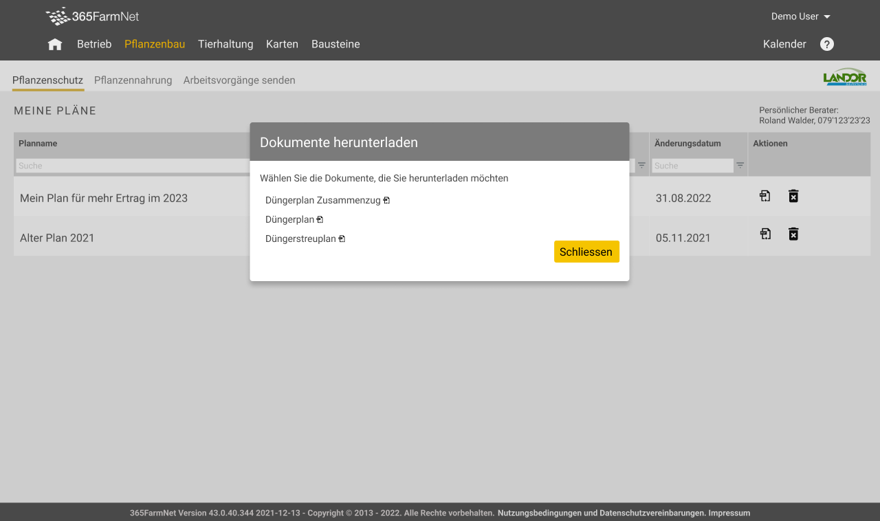
Task: Open the Pflanzenbau menu
Action: 155,44
